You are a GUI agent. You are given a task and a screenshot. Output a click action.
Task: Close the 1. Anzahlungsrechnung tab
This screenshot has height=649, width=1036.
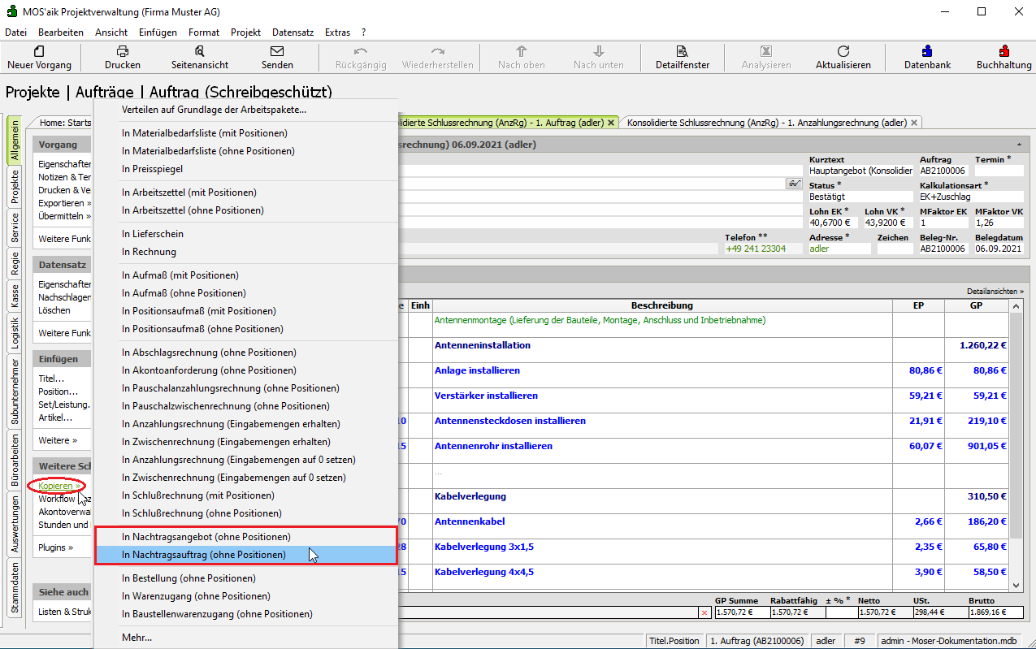pyautogui.click(x=914, y=123)
